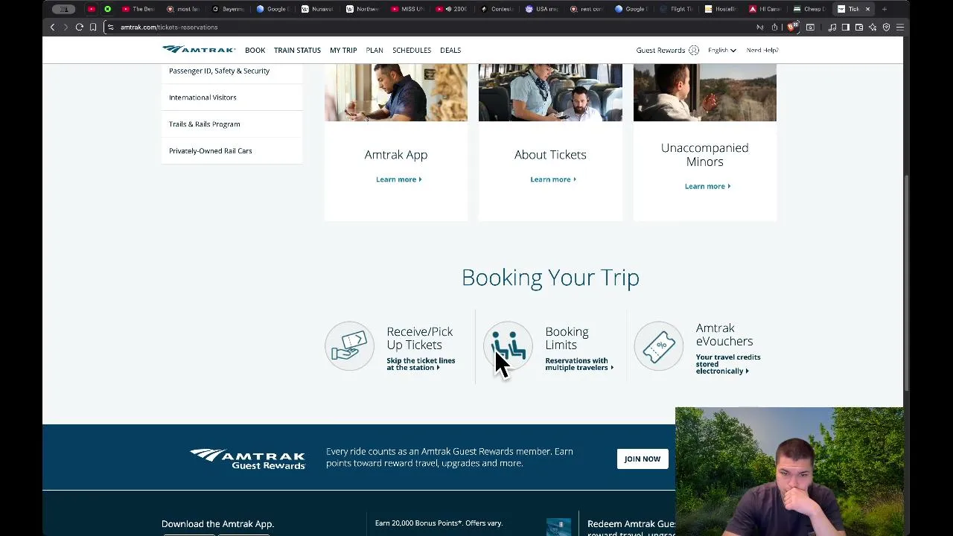The image size is (953, 536).
Task: Open 'Your travel credits stored electronically'
Action: 728,364
